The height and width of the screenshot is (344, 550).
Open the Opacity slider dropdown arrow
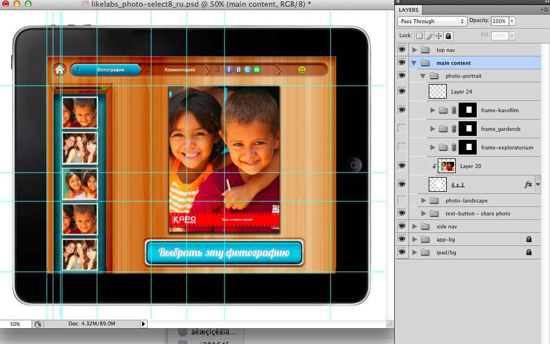point(512,21)
